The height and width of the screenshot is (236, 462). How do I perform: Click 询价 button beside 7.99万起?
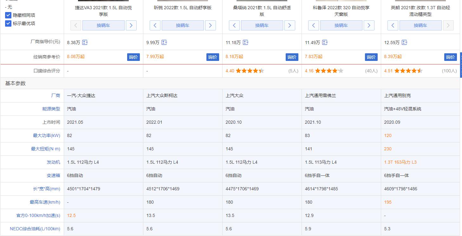[213, 57]
